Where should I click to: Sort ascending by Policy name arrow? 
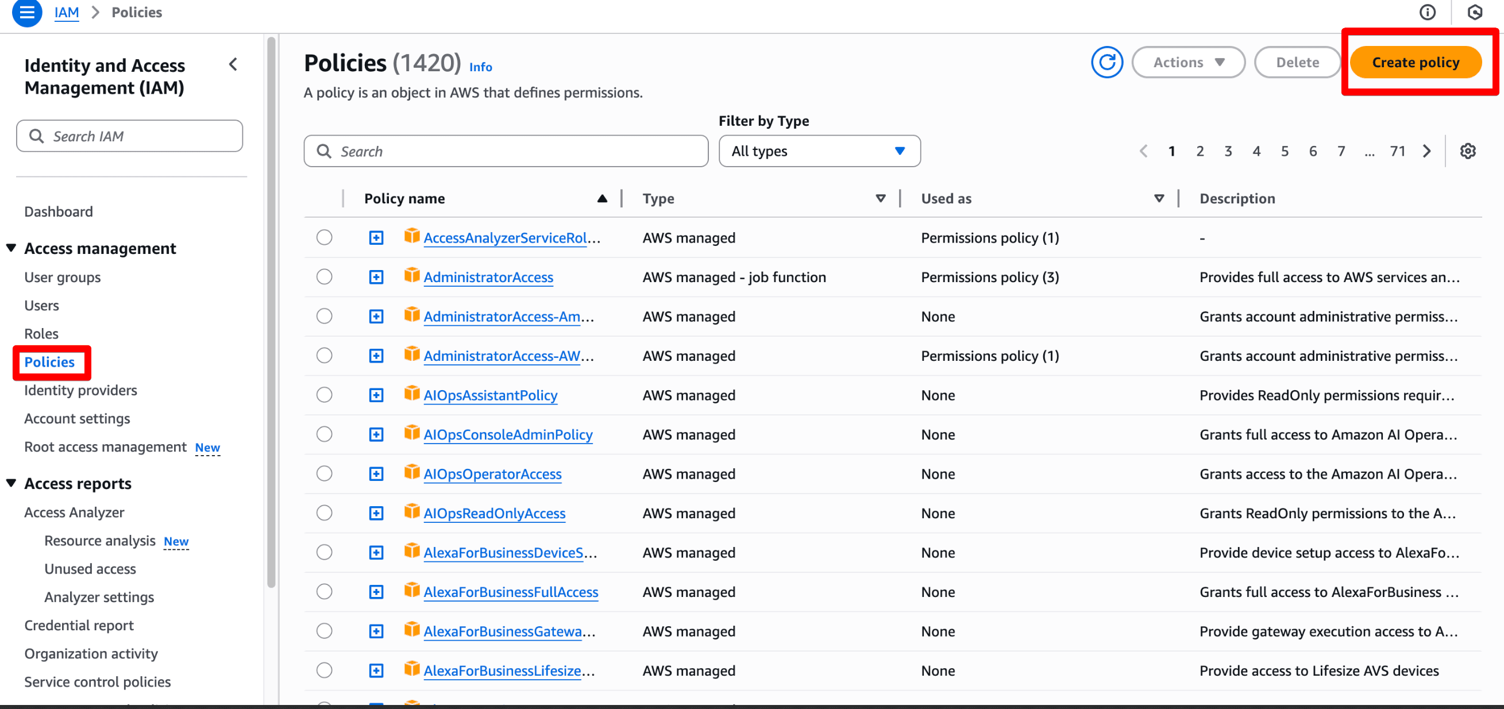[x=602, y=199]
